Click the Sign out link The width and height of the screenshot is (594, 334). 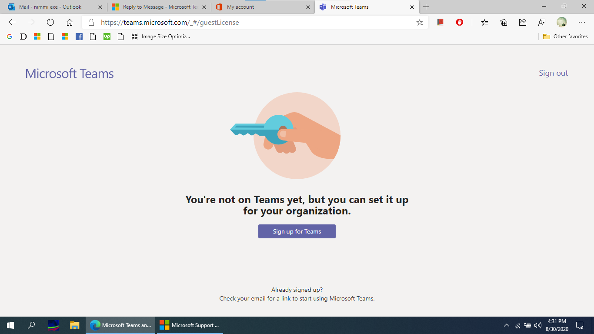553,73
